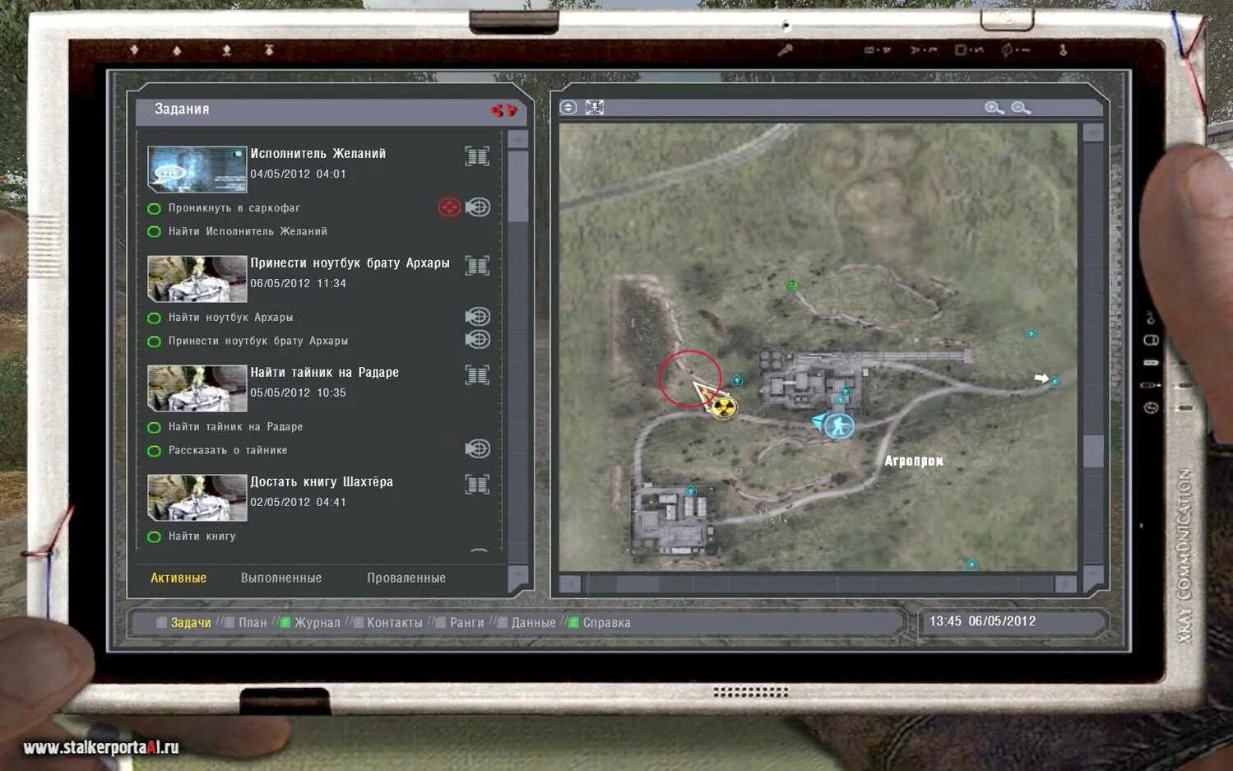Click map vertical scrollbar up arrow
1233x771 pixels.
coord(1093,133)
